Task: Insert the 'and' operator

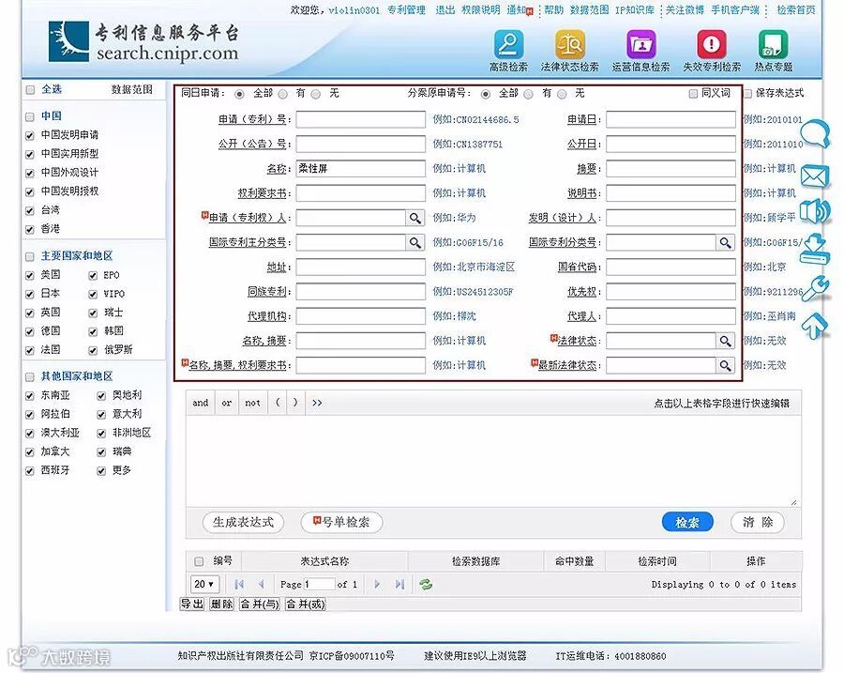Action: coord(201,403)
